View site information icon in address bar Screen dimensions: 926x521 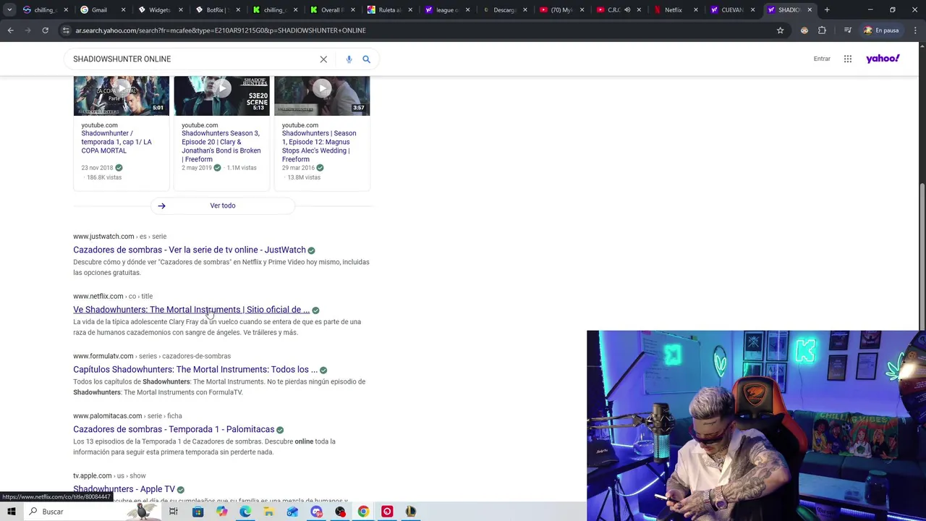(x=66, y=30)
